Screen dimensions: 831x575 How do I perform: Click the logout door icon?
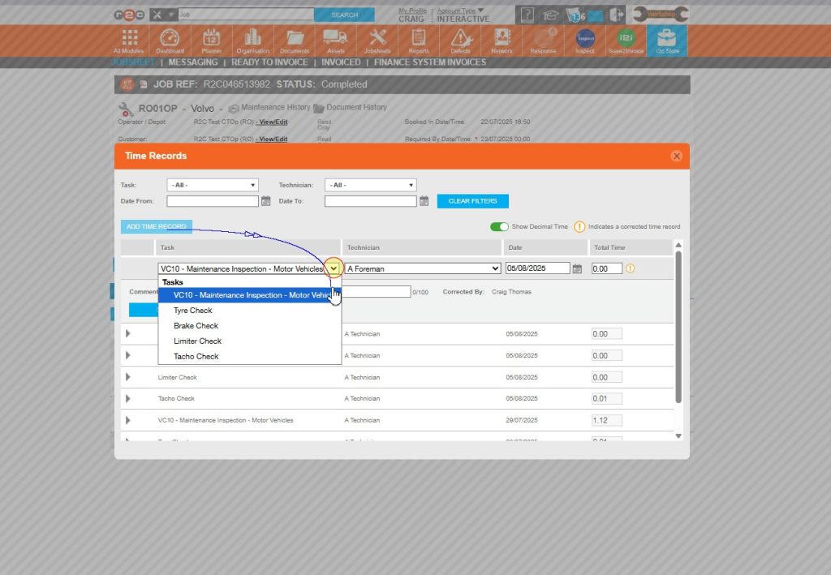617,15
